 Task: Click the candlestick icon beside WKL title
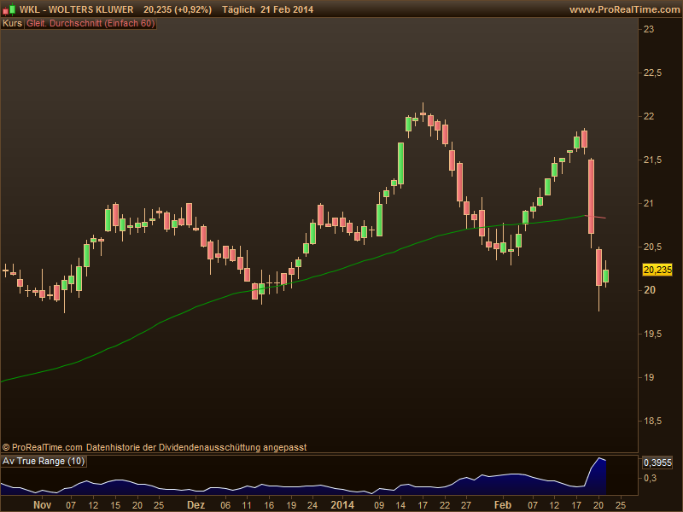click(9, 9)
